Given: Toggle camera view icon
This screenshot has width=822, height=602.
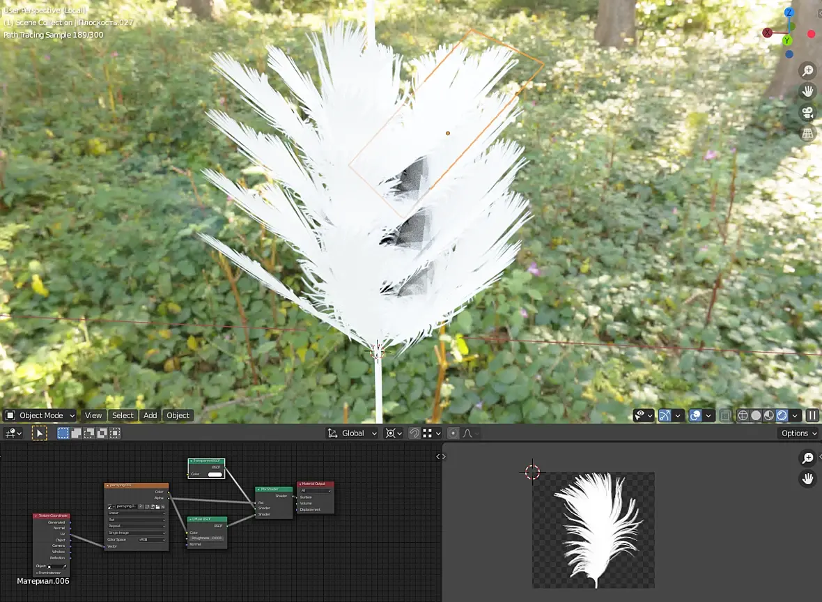Looking at the screenshot, I should point(807,112).
